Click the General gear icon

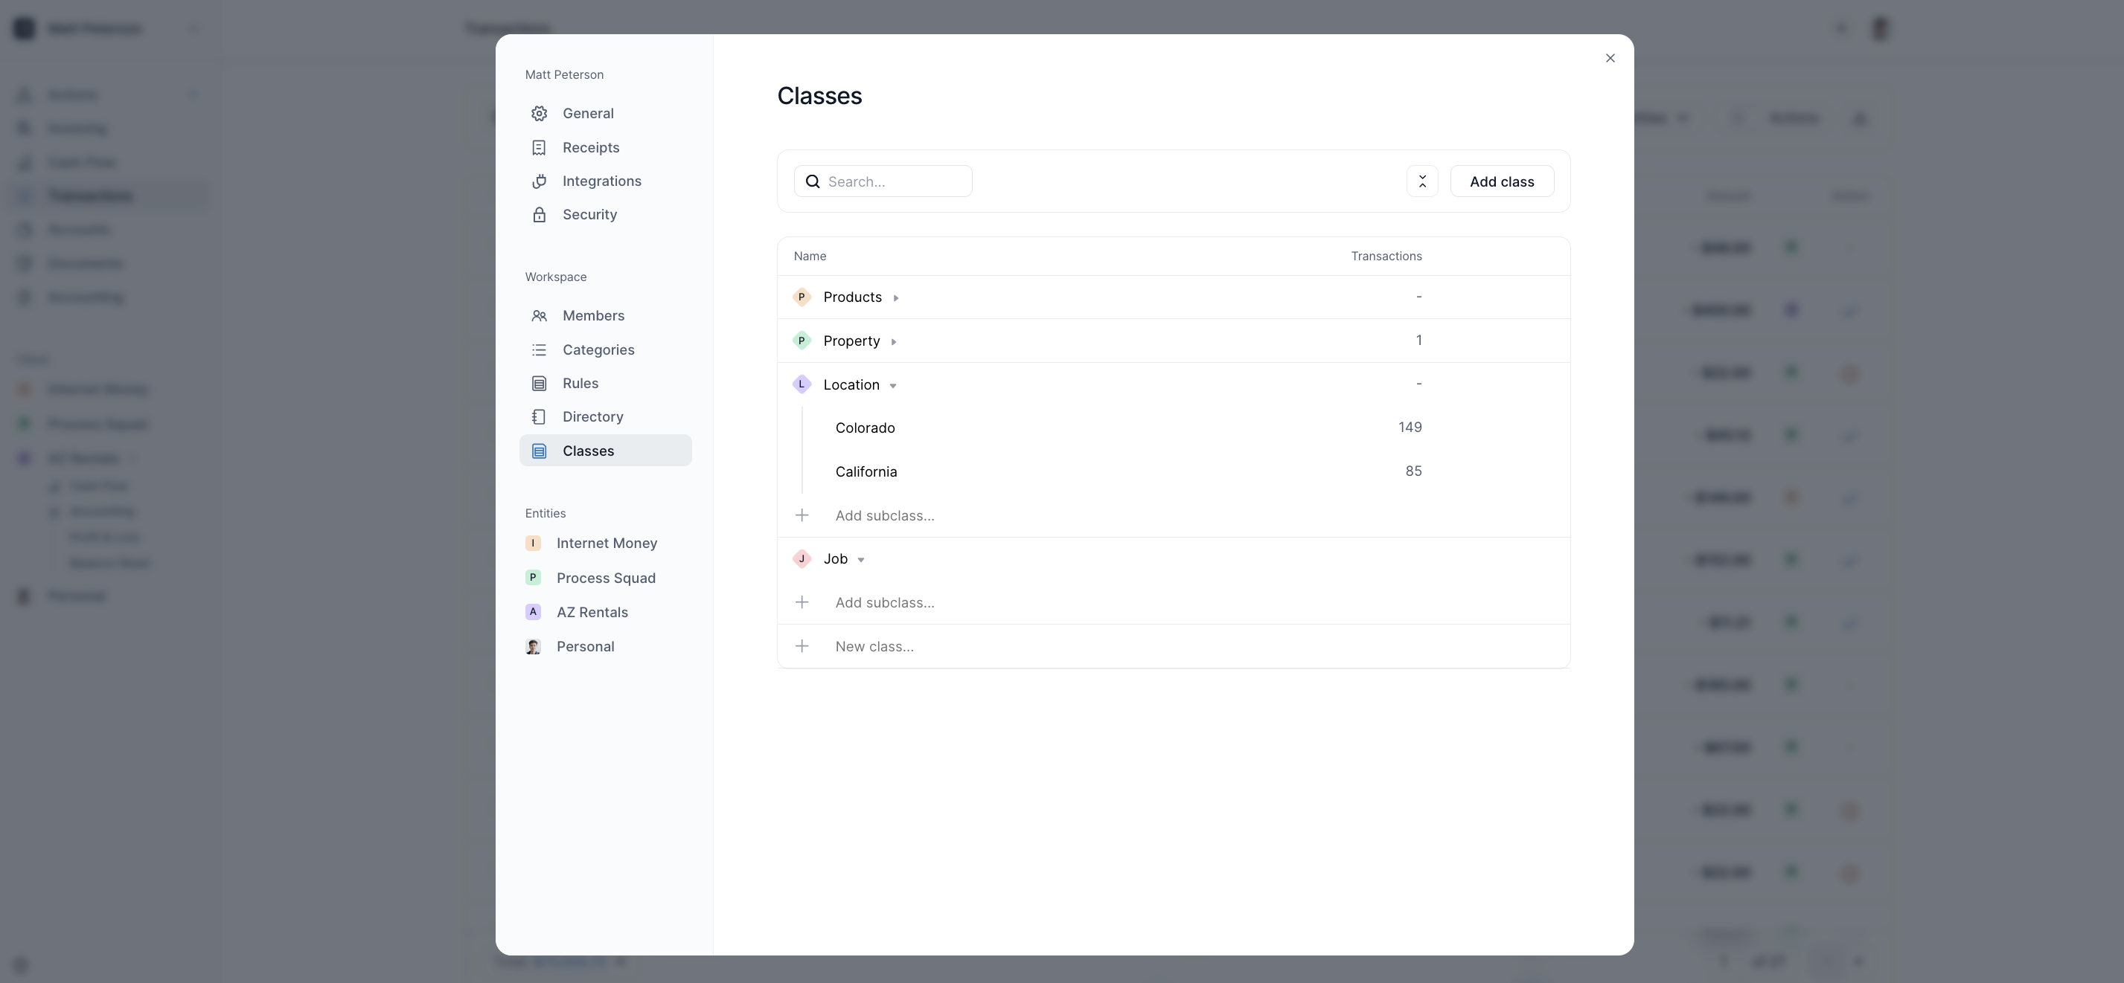click(540, 114)
